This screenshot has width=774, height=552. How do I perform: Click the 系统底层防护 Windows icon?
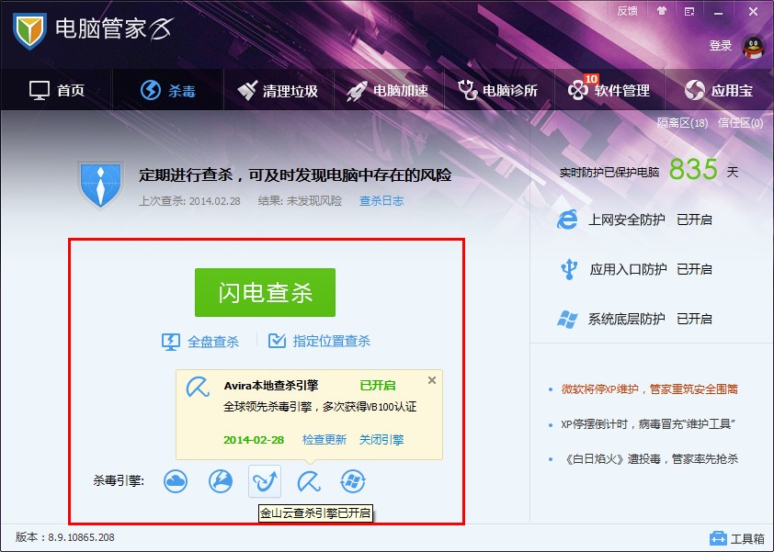pyautogui.click(x=568, y=319)
